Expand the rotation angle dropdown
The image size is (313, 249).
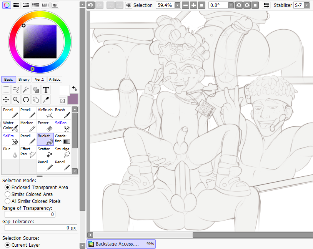tap(230, 5)
